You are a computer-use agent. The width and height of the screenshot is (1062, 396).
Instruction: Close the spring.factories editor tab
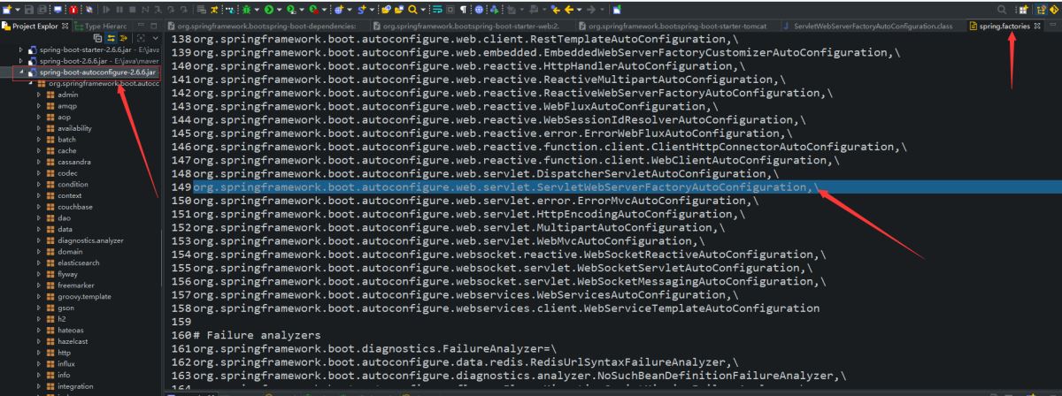1037,27
